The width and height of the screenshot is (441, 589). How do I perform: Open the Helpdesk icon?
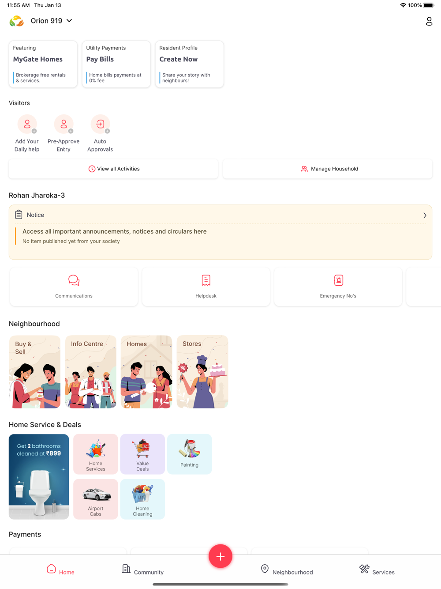point(206,280)
